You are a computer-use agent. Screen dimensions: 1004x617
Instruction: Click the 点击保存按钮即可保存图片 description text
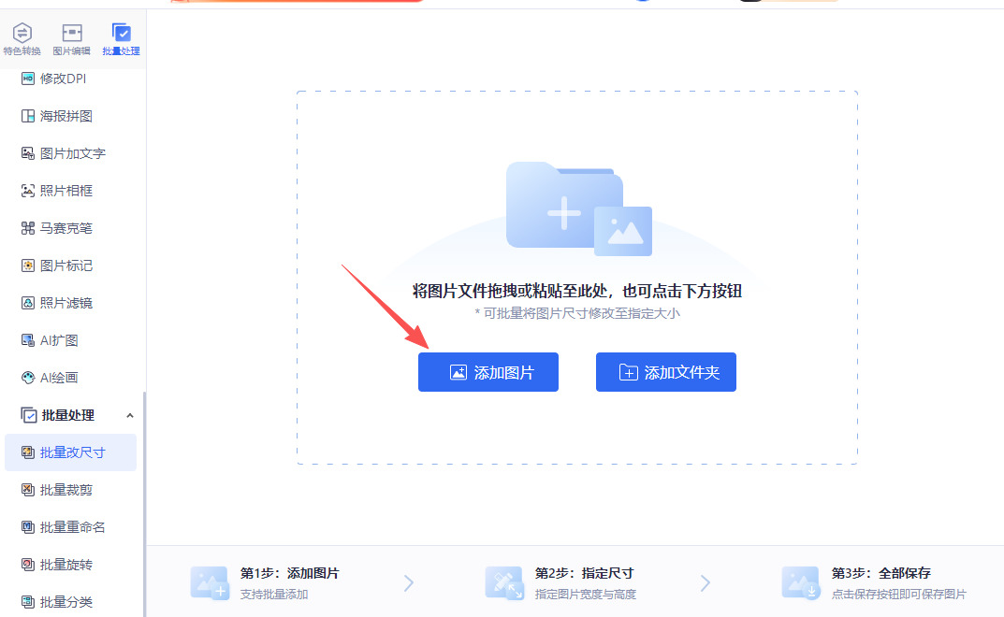coord(899,595)
